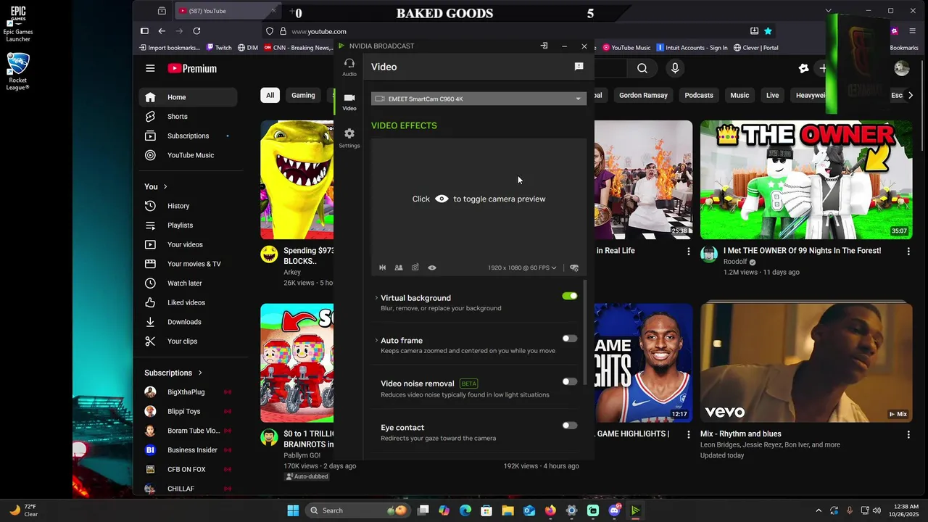Expand the You section arrow in the sidebar

pos(165,186)
